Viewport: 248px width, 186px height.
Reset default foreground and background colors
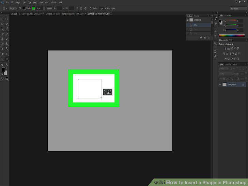click(x=2, y=74)
